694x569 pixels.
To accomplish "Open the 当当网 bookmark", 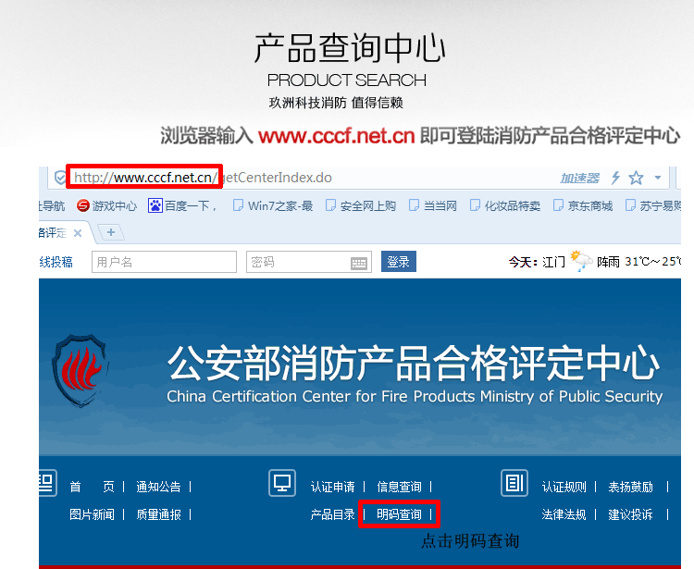I will coord(433,205).
